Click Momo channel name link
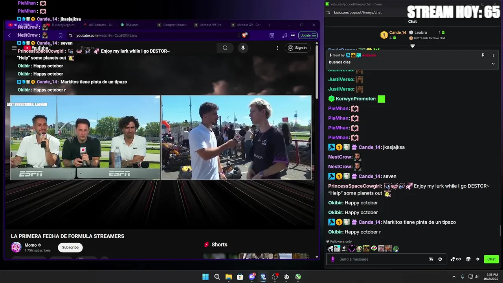This screenshot has width=503, height=283. [31, 245]
